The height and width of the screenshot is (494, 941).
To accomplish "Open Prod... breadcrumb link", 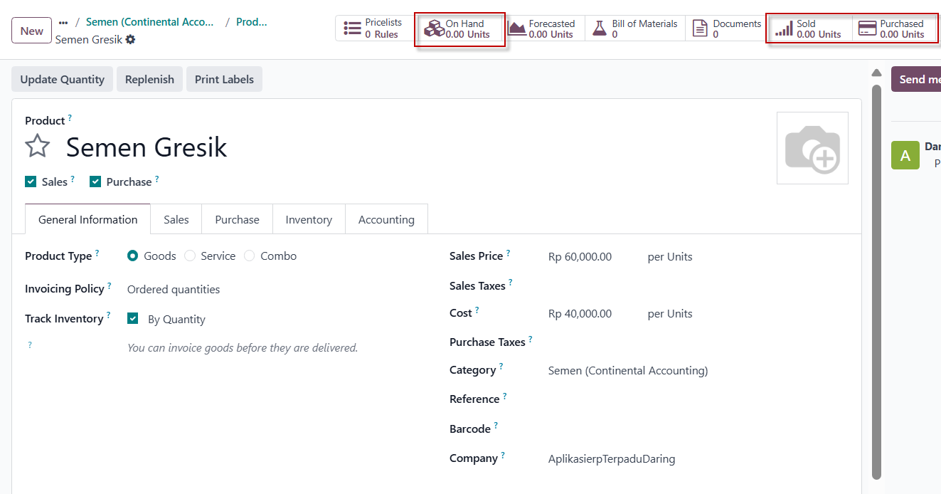I will (252, 22).
